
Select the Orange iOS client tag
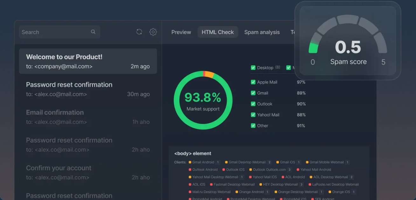click(342, 192)
